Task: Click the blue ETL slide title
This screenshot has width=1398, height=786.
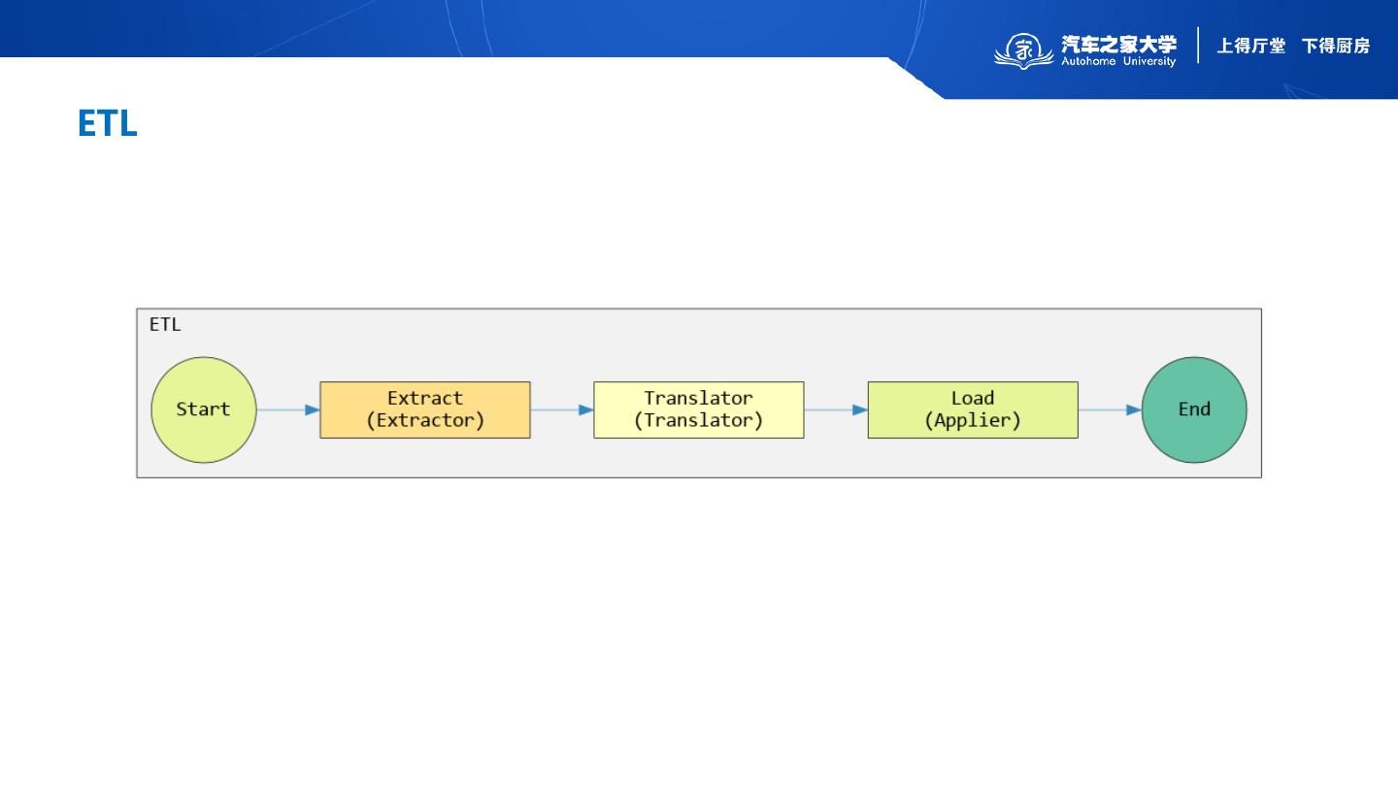Action: click(x=108, y=124)
